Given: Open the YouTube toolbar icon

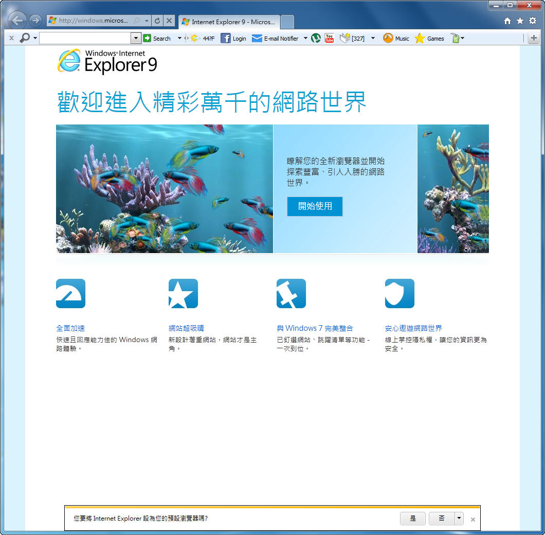Looking at the screenshot, I should [329, 38].
